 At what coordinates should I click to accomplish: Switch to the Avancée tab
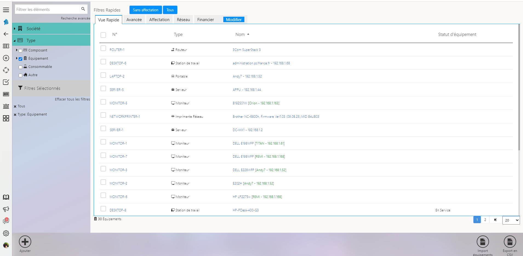(134, 19)
